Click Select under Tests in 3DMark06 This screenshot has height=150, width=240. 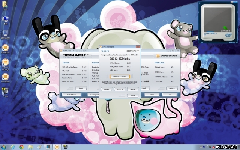(x=81, y=88)
